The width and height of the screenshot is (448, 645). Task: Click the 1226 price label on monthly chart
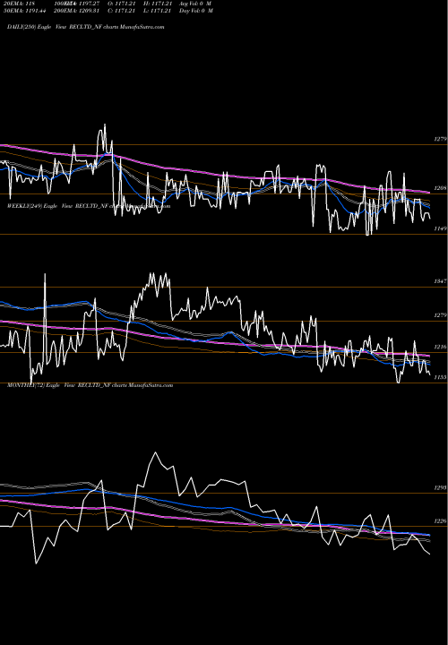tap(440, 520)
